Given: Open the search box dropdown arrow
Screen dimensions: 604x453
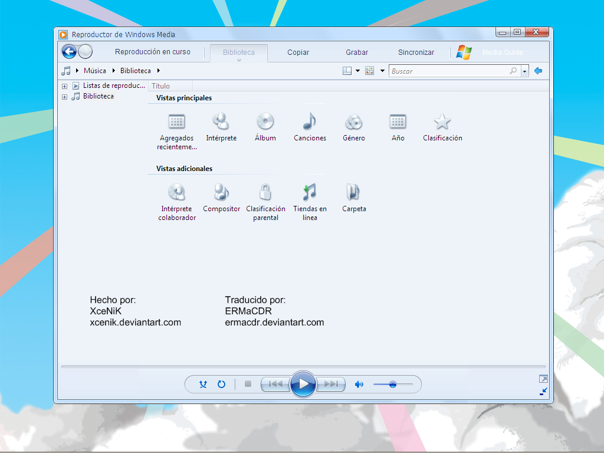Looking at the screenshot, I should pos(524,71).
